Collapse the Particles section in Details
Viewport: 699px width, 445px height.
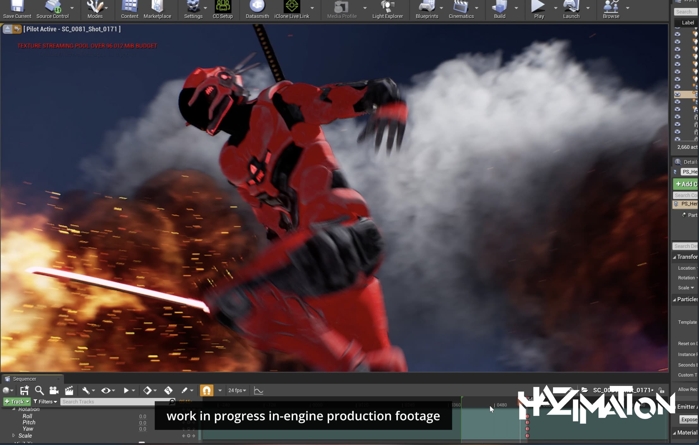click(674, 299)
